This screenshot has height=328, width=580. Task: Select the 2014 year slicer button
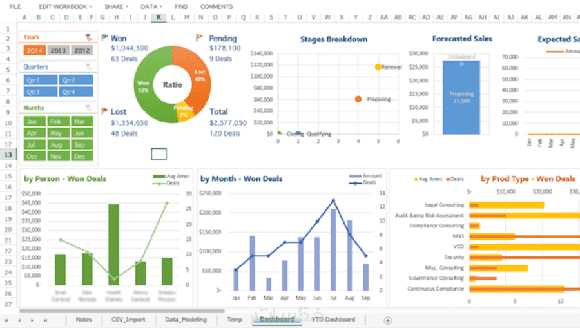click(34, 50)
